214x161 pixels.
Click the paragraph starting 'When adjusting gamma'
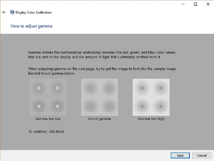coord(102,71)
